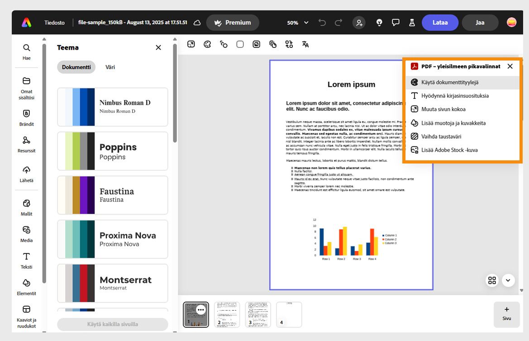Click the shapes and arrows toolbar icon
The width and height of the screenshot is (529, 341).
point(289,44)
